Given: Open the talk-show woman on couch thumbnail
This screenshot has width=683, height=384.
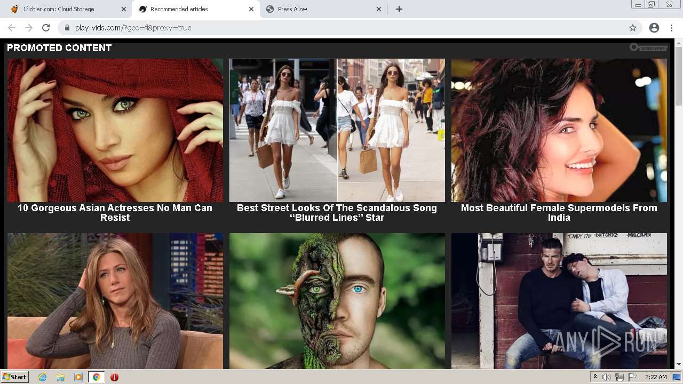Looking at the screenshot, I should tap(115, 301).
